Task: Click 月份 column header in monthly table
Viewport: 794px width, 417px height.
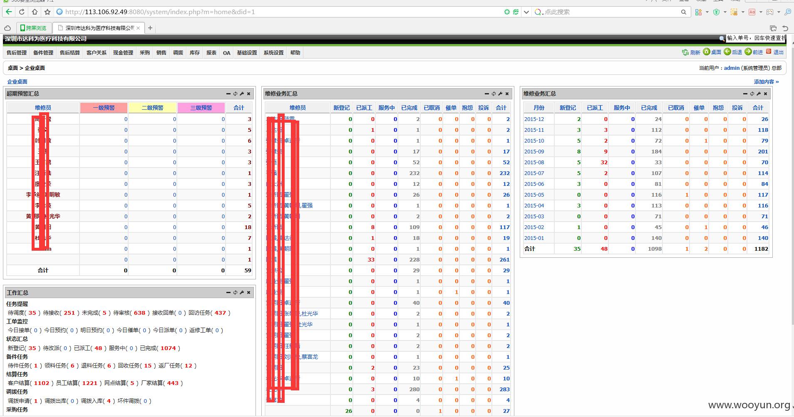Action: click(539, 108)
